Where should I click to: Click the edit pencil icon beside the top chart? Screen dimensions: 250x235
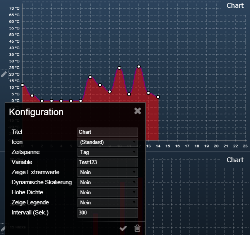click(3, 74)
